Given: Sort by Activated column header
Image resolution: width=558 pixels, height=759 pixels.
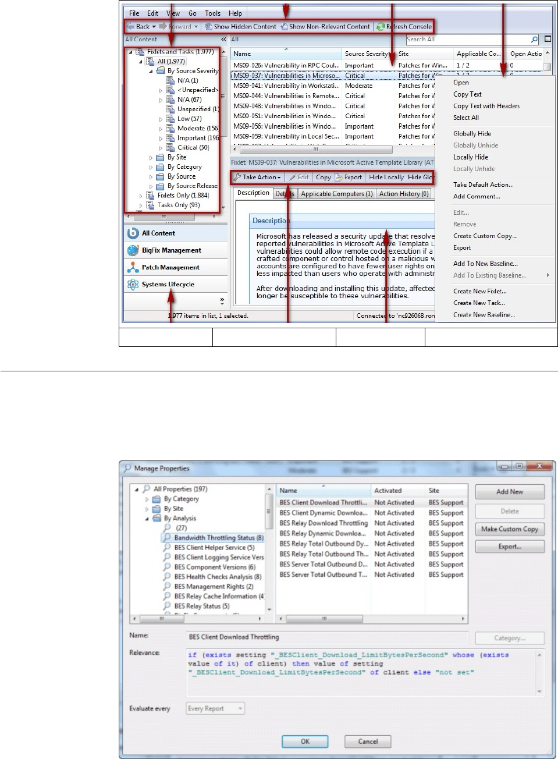Looking at the screenshot, I should tap(399, 491).
